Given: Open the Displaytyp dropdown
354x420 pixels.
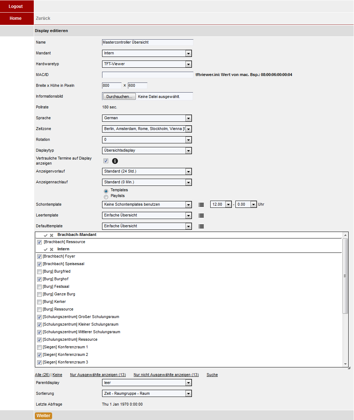Looking at the screenshot, I should [x=147, y=151].
